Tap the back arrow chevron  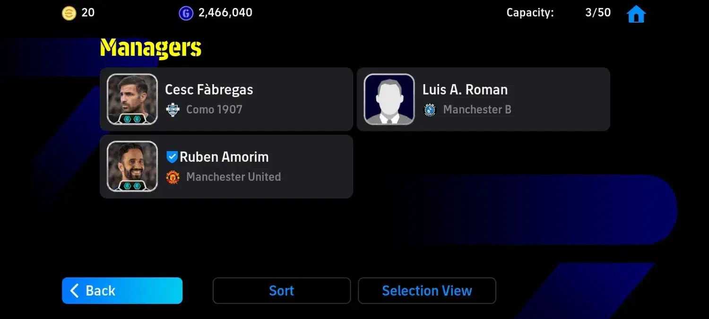[x=74, y=291]
